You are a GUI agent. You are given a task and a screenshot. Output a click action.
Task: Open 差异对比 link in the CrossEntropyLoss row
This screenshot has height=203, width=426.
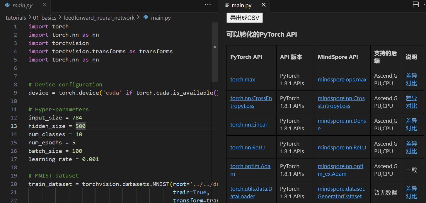411,102
